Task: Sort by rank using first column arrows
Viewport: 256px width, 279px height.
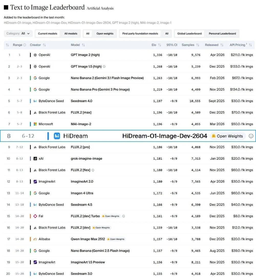Action: (7, 45)
